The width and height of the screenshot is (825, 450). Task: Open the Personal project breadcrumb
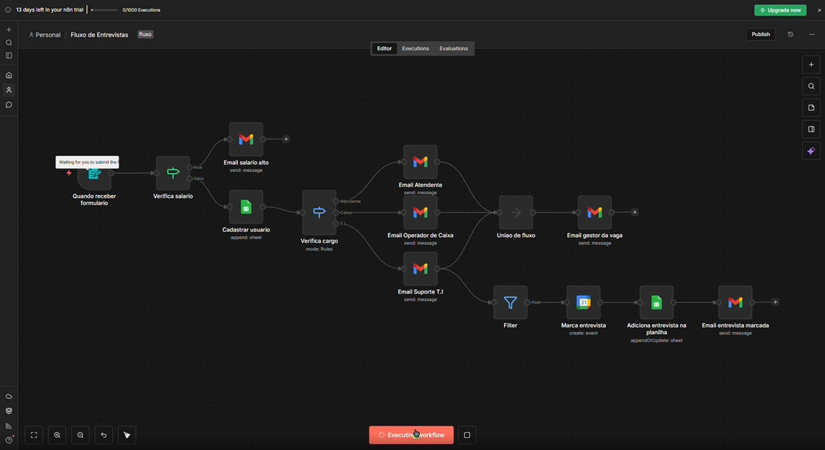pos(45,35)
